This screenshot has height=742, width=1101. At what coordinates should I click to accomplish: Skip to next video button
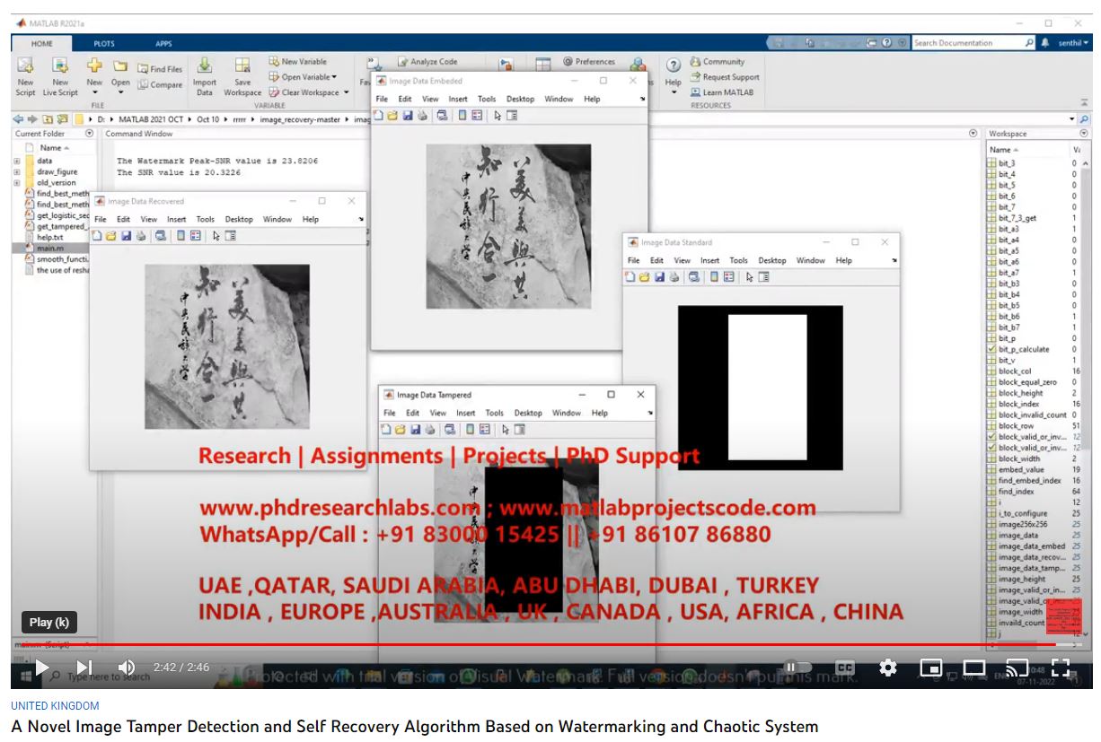[84, 668]
